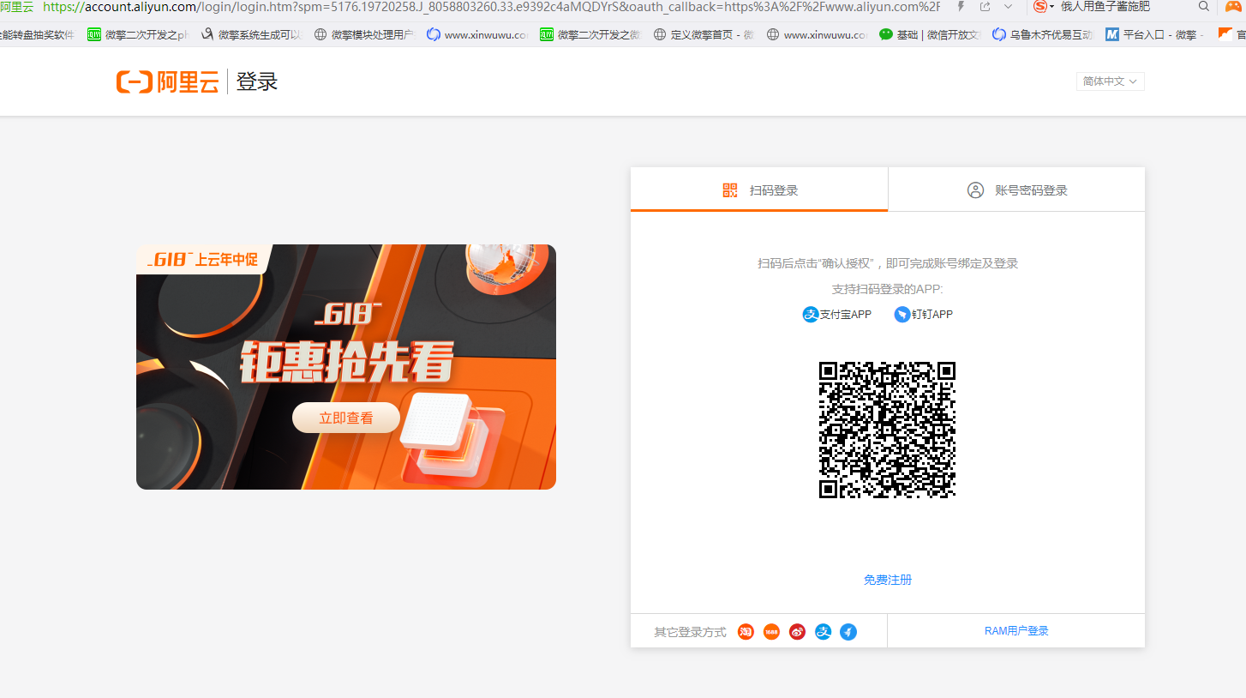Screen dimensions: 1246x698
Task: Open the first 微擎二次开发之ph bookmark
Action: coord(138,35)
